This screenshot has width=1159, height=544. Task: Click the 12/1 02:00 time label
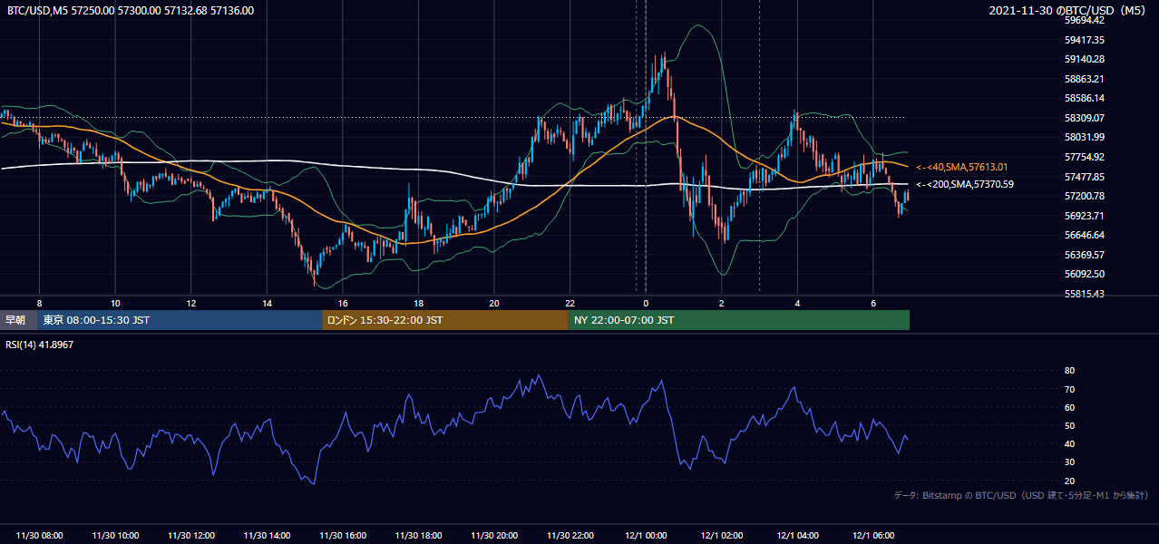coord(722,536)
